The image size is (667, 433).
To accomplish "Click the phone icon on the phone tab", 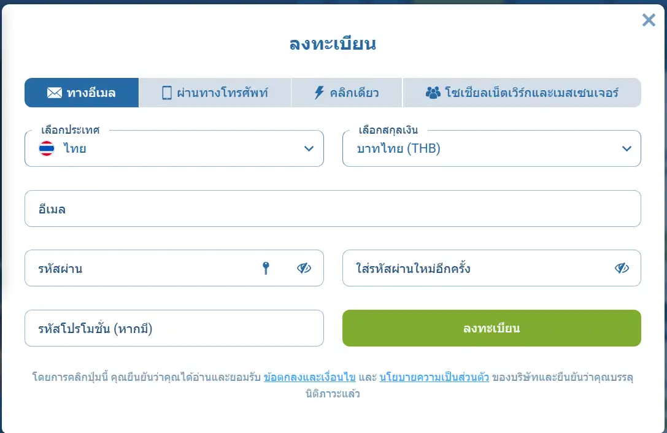I will pos(166,93).
